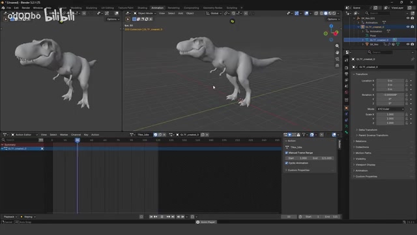The height and width of the screenshot is (235, 417).
Task: Open the XYZ Euler rotation mode dropdown
Action: click(x=390, y=109)
